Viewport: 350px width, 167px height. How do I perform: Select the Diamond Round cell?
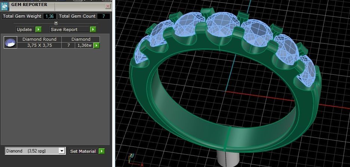[x=39, y=39]
